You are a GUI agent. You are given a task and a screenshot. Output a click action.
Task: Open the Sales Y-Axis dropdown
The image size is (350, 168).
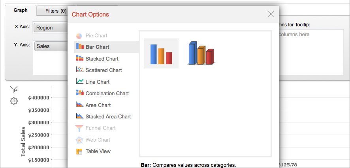(51, 46)
